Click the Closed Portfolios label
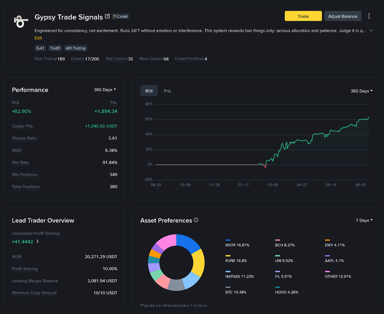The width and height of the screenshot is (384, 314). pos(189,59)
